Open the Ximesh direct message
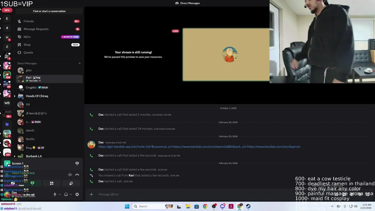 [x=49, y=113]
